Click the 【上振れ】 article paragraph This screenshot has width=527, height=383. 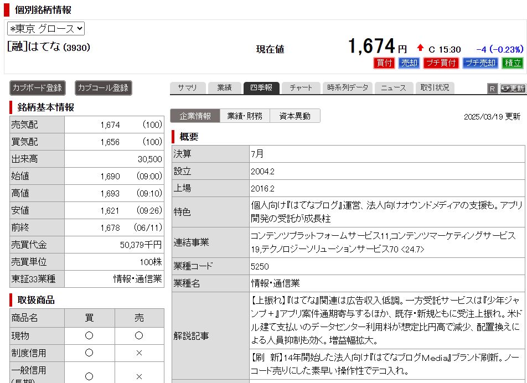(386, 320)
